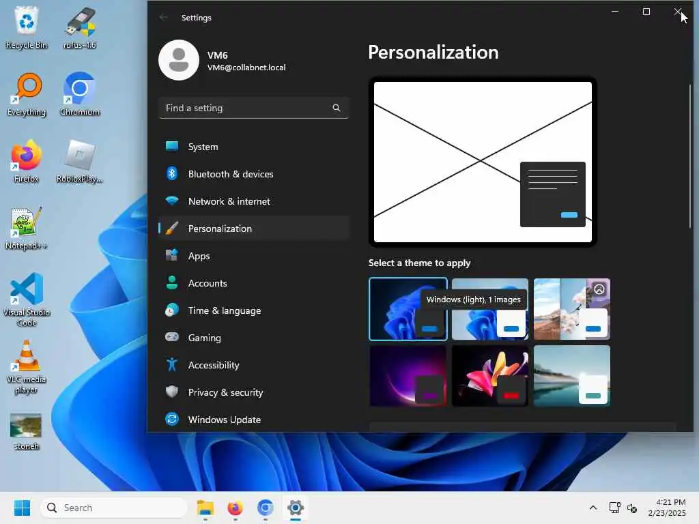This screenshot has height=524, width=699.
Task: Click the Settings window vertical scrollbar
Action: 690,156
